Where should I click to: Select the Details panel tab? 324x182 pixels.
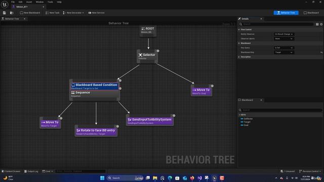[250, 19]
